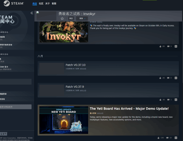
Task: Open the 勇敢者之试炼:Invokyr game title
Action: click(77, 14)
